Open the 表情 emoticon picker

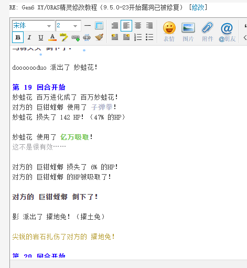point(169,31)
